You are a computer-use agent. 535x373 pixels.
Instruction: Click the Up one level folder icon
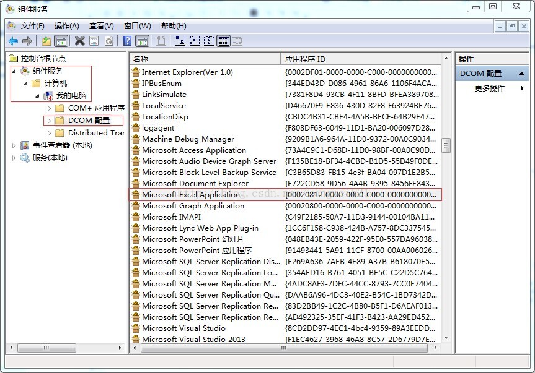point(46,41)
